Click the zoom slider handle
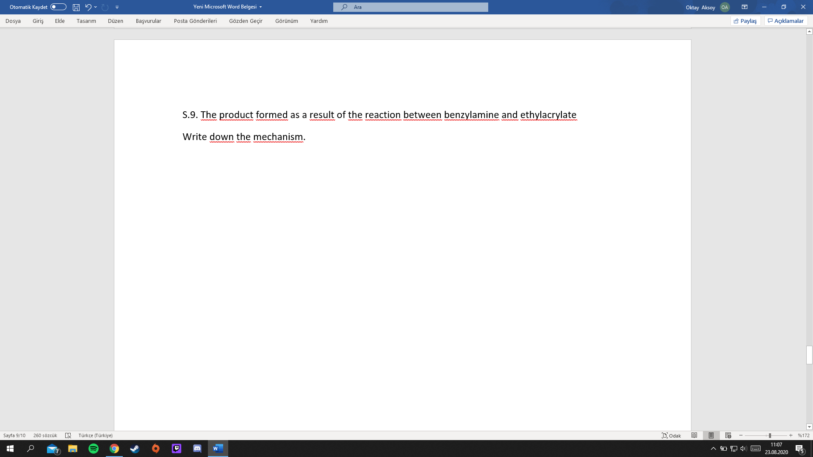This screenshot has width=813, height=457. pos(770,435)
